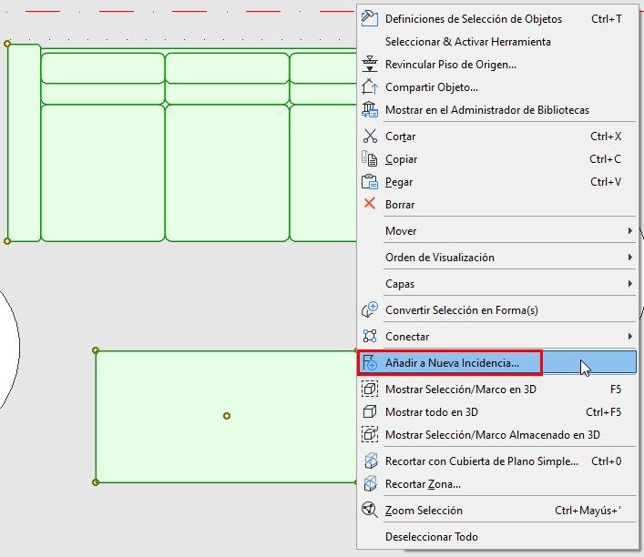Viewport: 644px width, 557px height.
Task: Expand the Conectar submenu arrow
Action: coord(630,337)
